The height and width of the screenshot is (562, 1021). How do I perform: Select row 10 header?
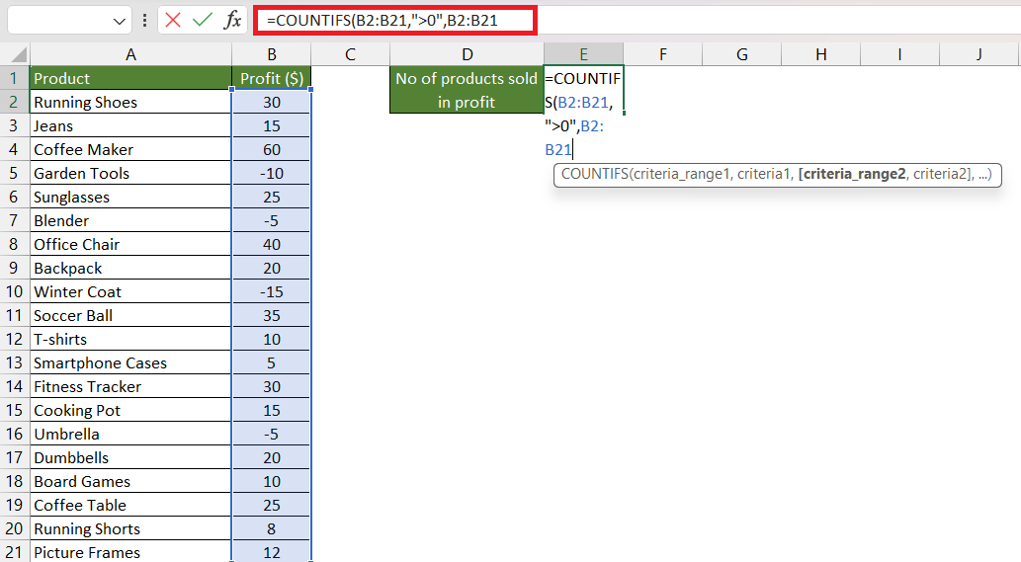14,291
